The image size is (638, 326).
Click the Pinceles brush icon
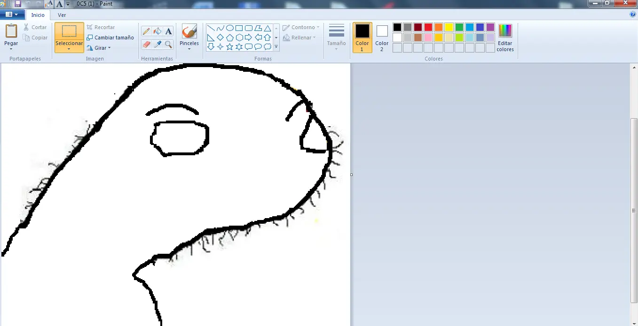[x=189, y=32]
